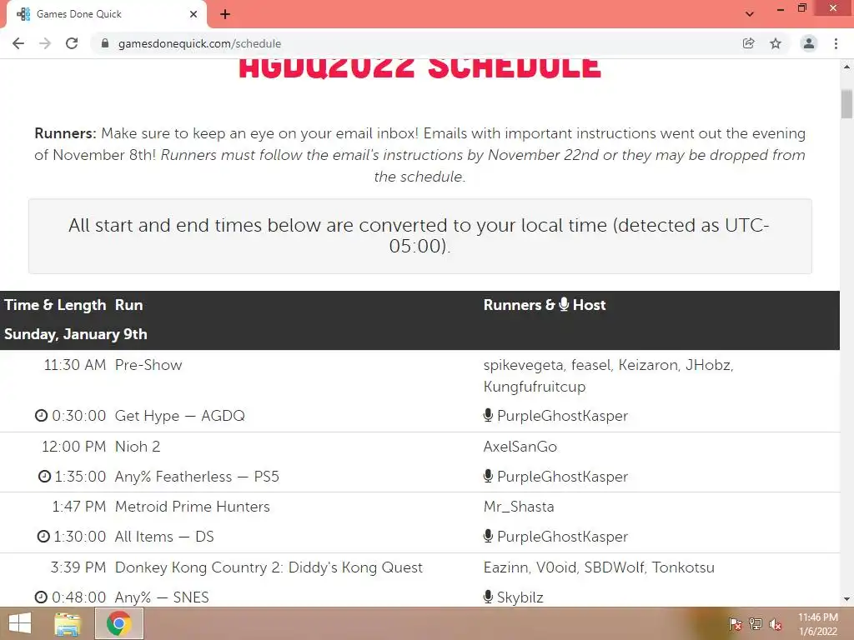The image size is (854, 640).
Task: Click the scrollbar down arrow
Action: coord(846,599)
